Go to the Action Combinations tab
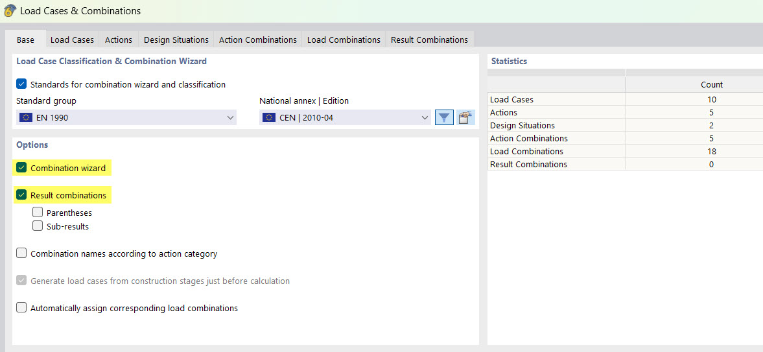The image size is (763, 352). (258, 40)
